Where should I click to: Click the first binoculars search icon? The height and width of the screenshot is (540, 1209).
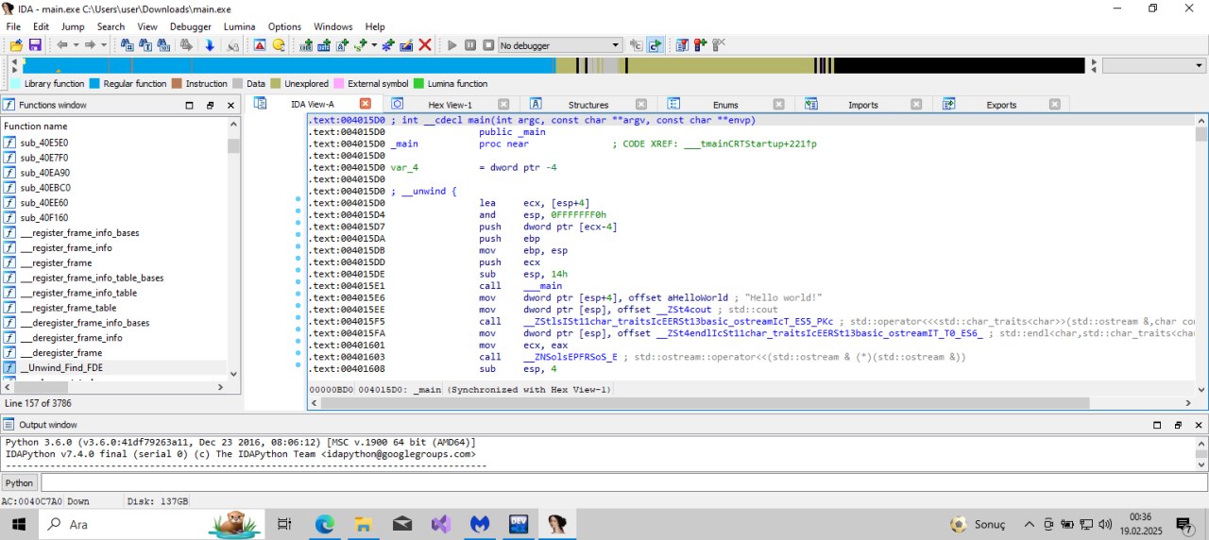pos(128,45)
